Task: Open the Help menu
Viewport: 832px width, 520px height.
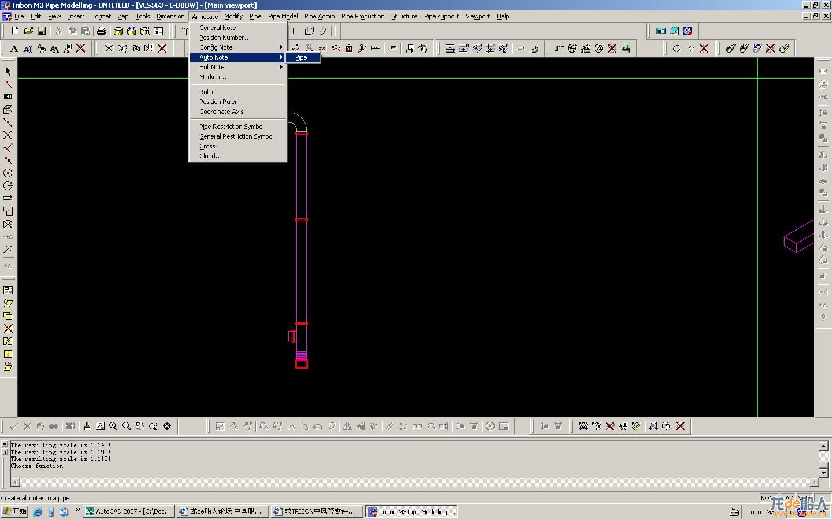Action: click(503, 16)
